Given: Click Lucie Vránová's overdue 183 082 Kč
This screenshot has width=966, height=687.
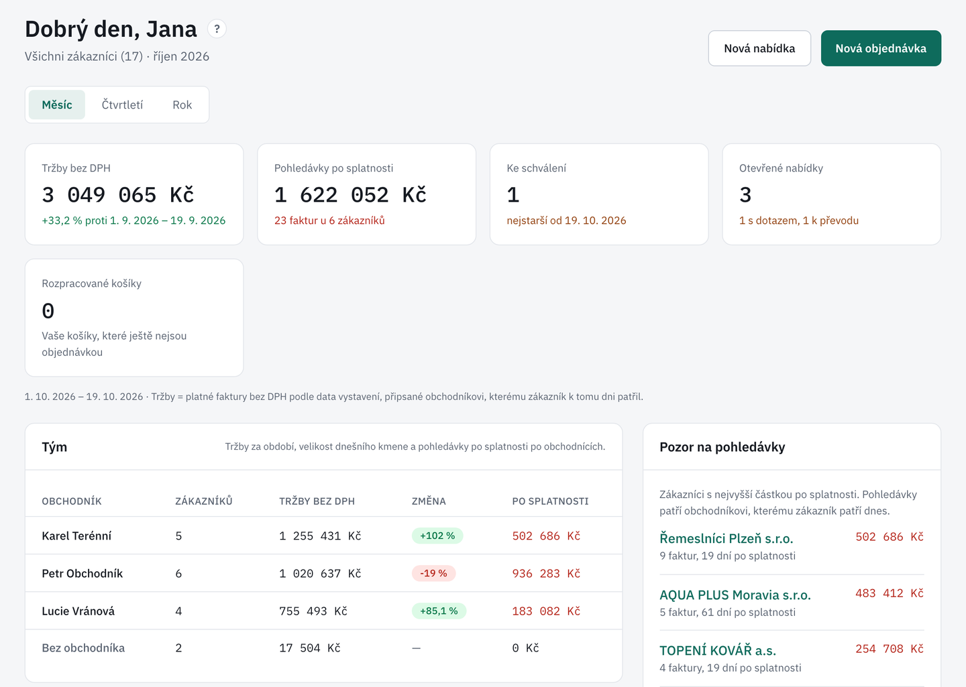Looking at the screenshot, I should [546, 611].
